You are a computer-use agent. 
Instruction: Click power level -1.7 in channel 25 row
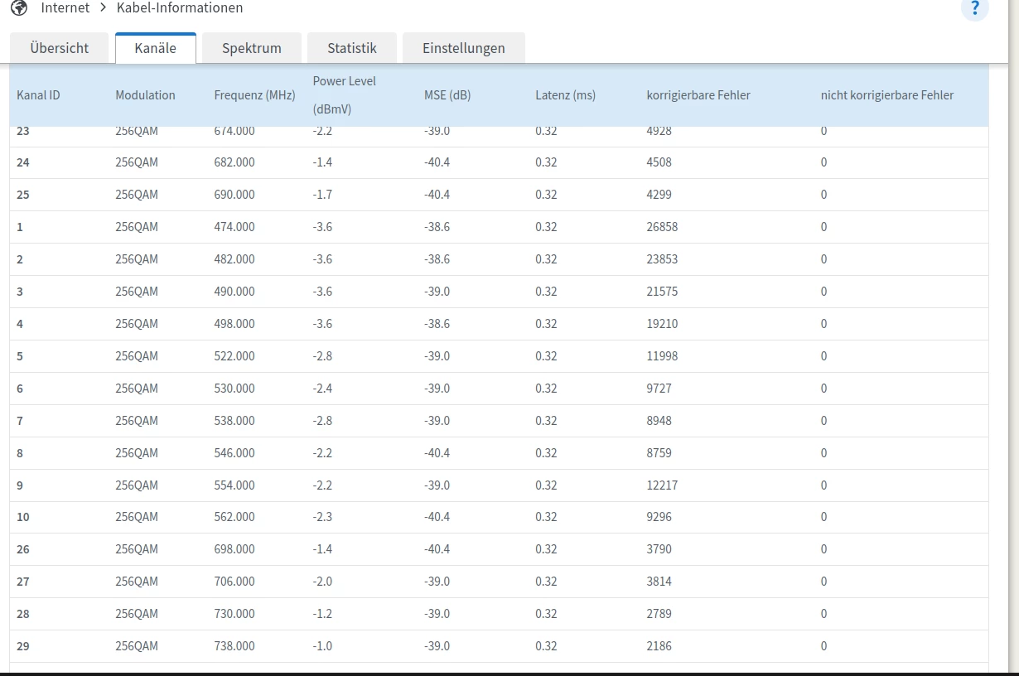point(322,195)
